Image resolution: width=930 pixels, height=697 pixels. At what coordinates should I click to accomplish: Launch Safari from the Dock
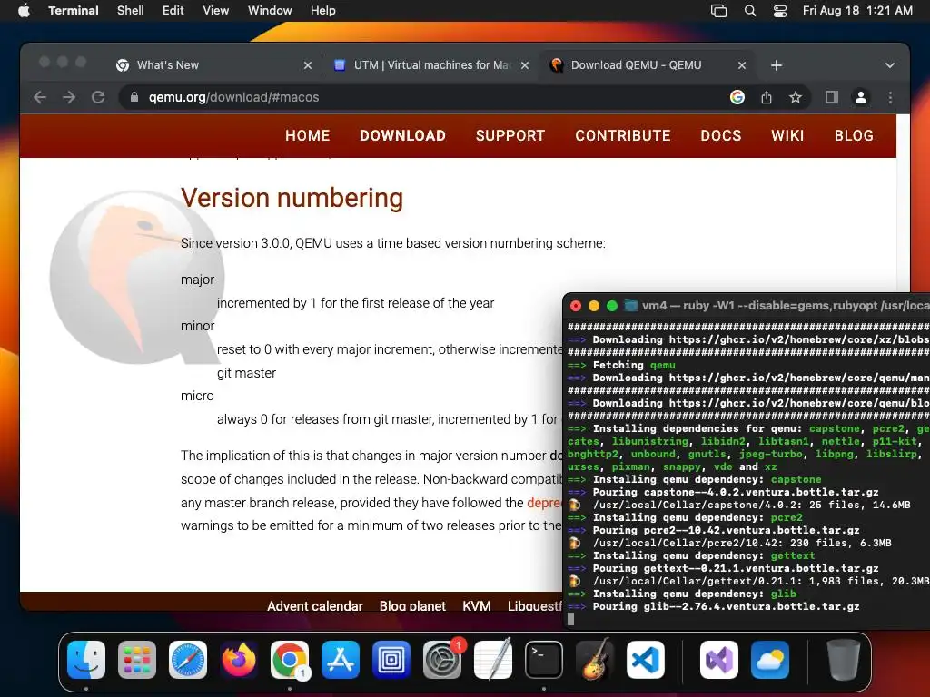point(188,660)
